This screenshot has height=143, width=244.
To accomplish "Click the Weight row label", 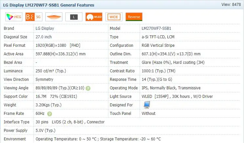I will click(10, 105).
